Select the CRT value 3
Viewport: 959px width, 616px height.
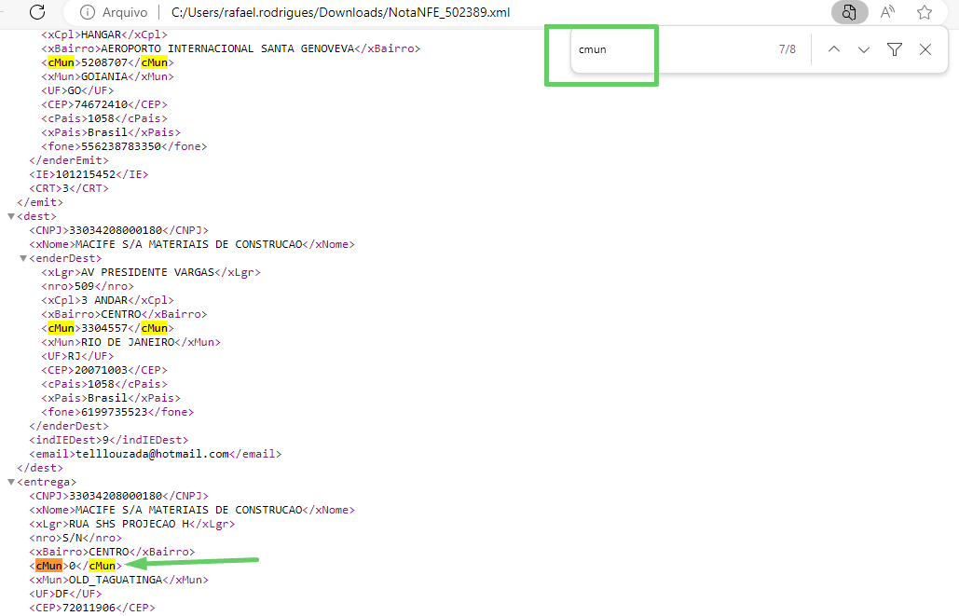(x=65, y=188)
